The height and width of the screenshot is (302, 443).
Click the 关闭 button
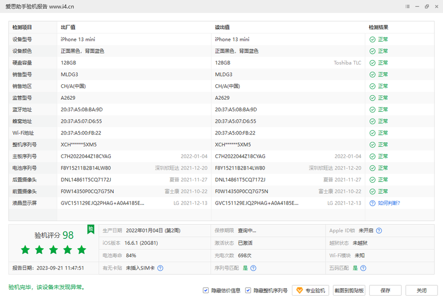pyautogui.click(x=421, y=290)
